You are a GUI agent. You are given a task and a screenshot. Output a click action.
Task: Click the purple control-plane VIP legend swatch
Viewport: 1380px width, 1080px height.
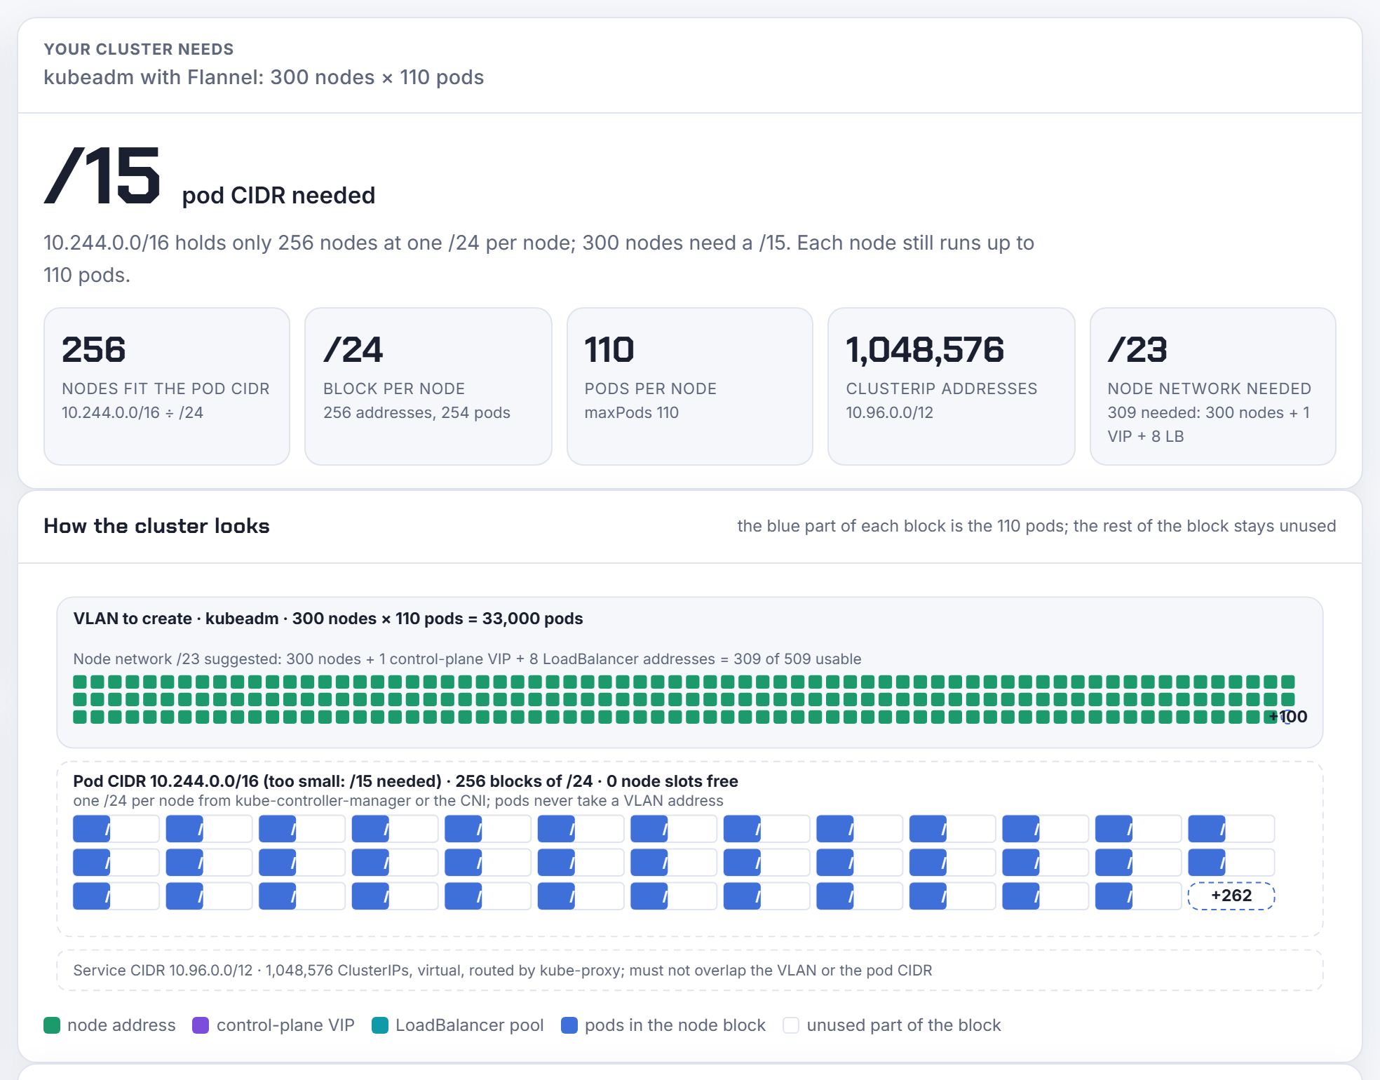point(201,1025)
